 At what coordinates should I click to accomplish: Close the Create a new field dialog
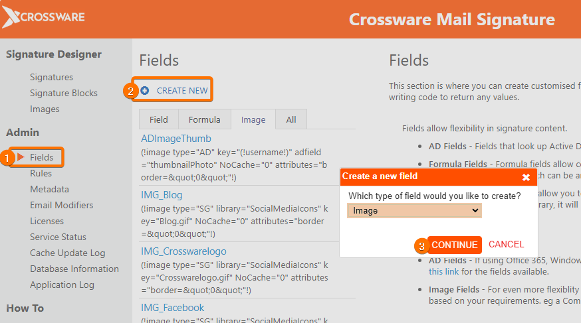point(526,177)
